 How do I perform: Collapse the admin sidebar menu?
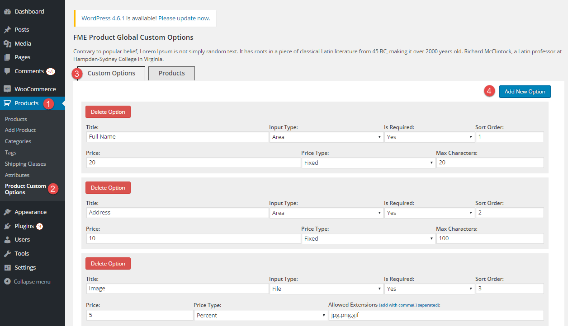pos(28,282)
